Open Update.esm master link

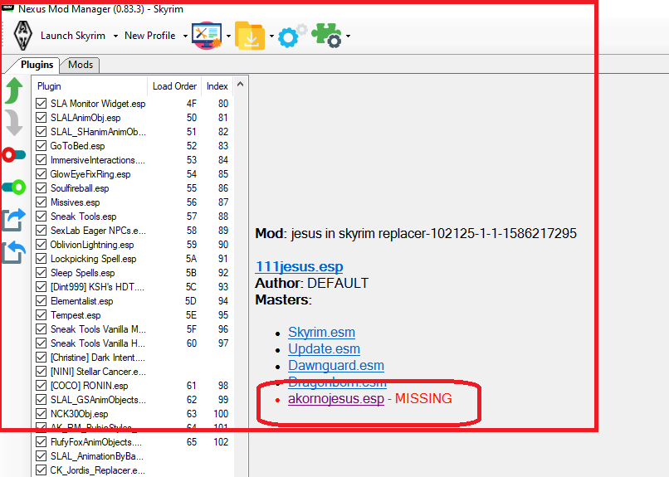(324, 348)
